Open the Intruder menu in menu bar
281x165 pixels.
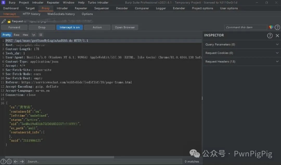click(38, 3)
